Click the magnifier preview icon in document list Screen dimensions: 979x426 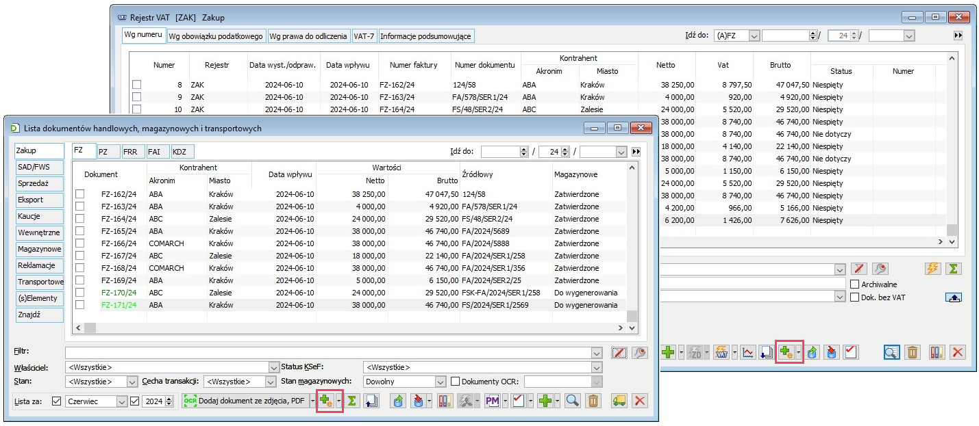coord(572,401)
